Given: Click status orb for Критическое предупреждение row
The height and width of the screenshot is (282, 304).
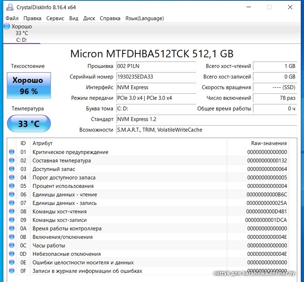Looking at the screenshot, I should tap(12, 152).
